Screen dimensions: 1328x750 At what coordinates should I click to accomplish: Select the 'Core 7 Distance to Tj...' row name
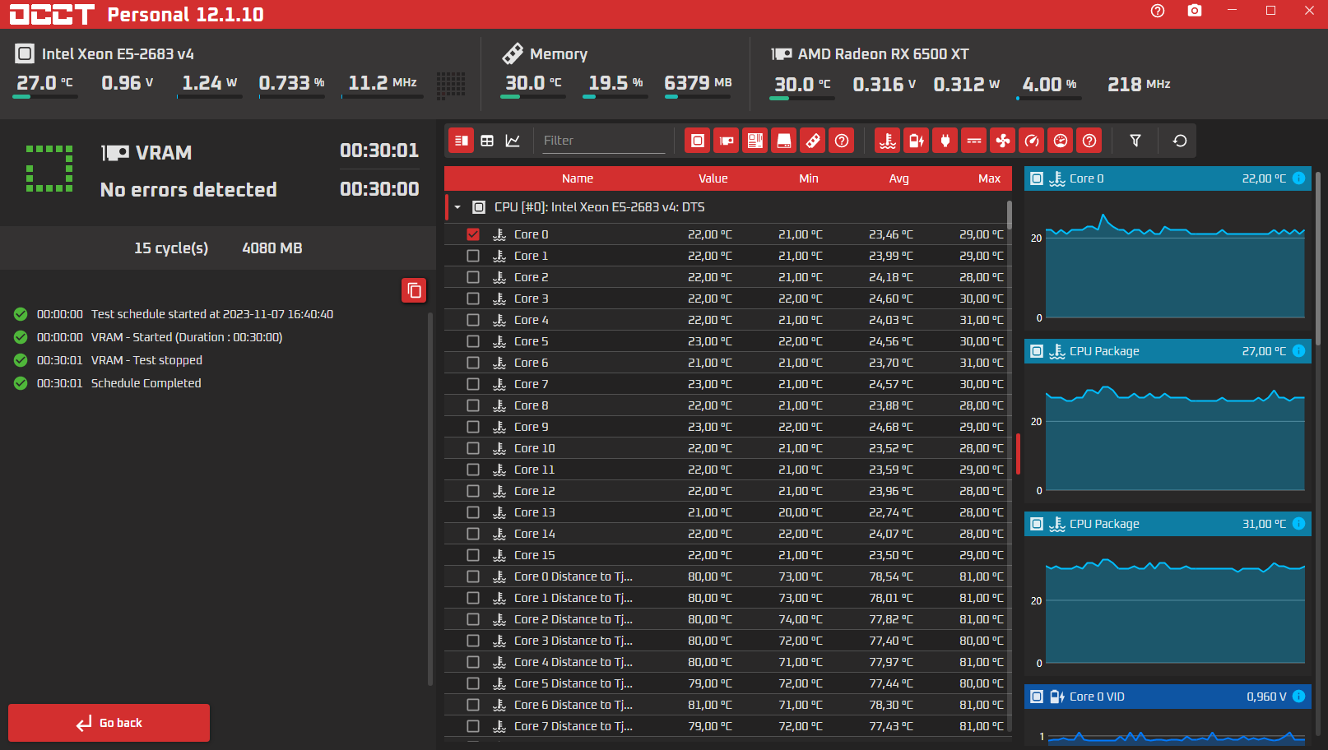tap(573, 726)
